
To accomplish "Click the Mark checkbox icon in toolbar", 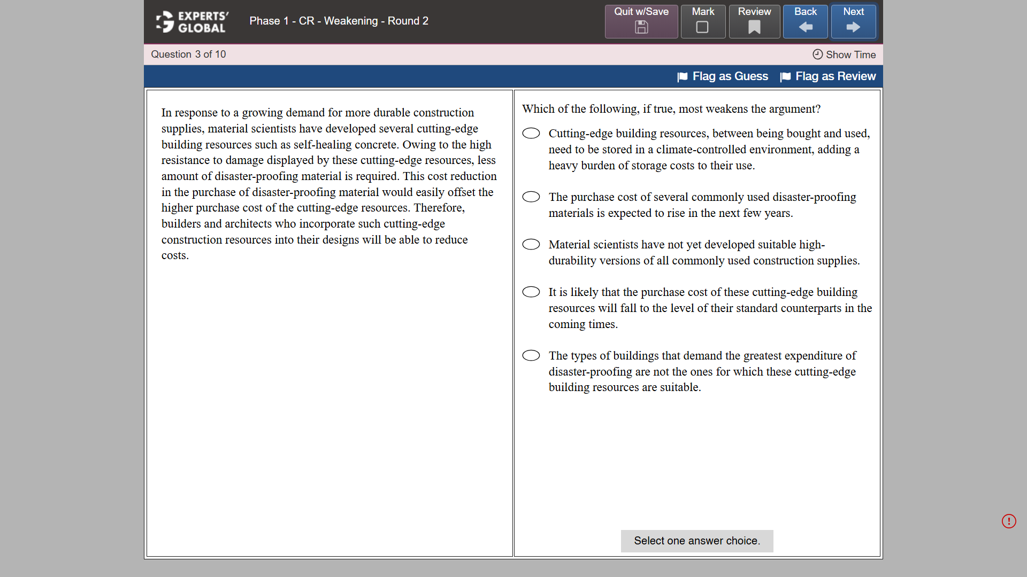I will pyautogui.click(x=702, y=28).
